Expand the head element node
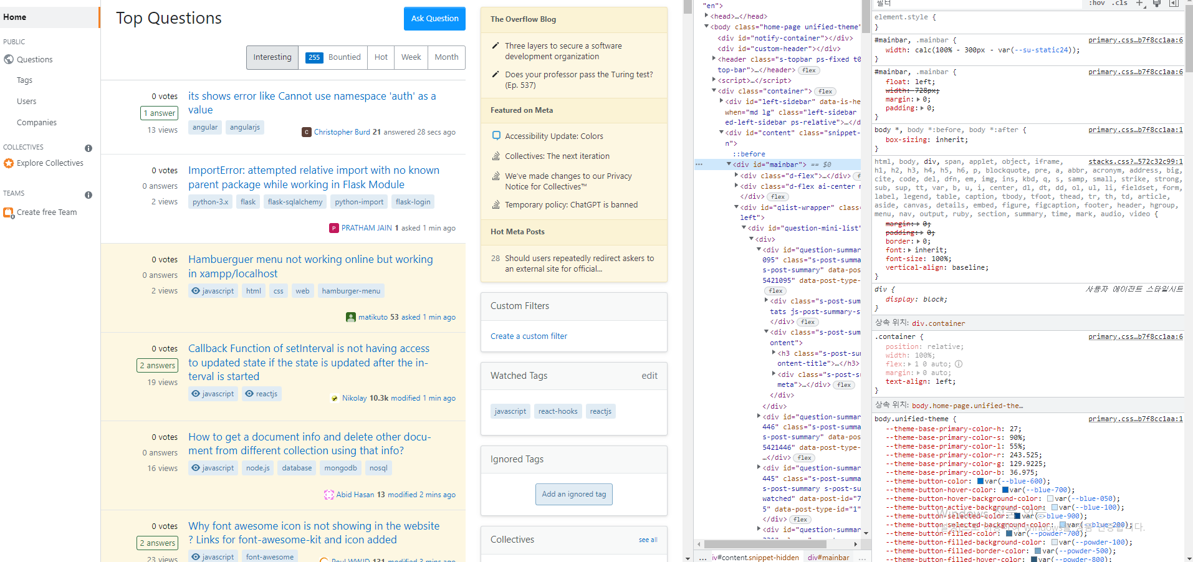 [x=707, y=16]
